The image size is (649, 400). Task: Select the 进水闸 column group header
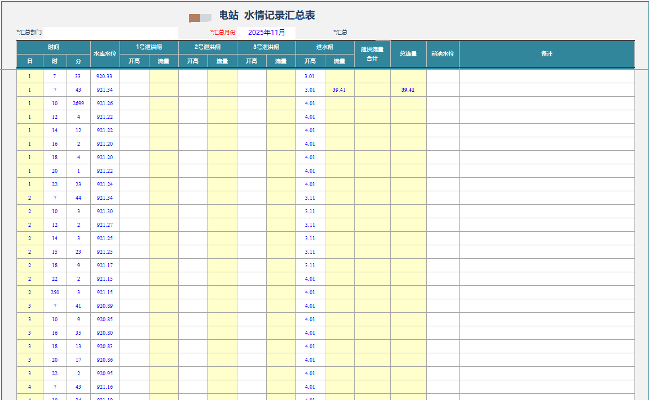325,47
